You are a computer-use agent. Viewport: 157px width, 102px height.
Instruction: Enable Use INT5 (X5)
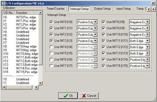(51, 53)
